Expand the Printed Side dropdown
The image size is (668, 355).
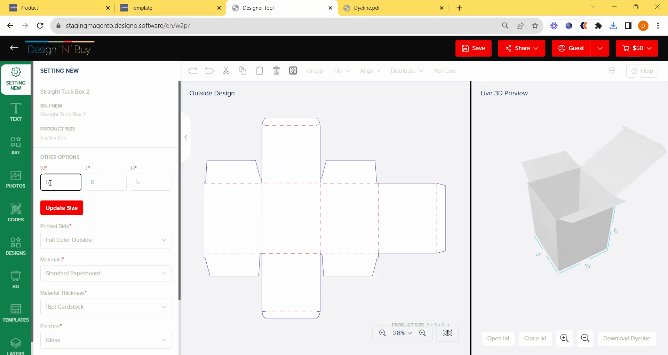106,240
